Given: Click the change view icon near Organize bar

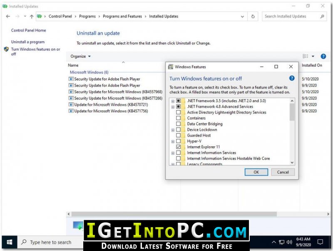Looking at the screenshot, I should coord(306,56).
